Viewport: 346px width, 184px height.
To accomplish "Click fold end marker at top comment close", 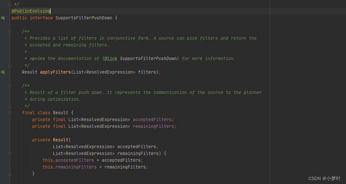I will [10, 5].
